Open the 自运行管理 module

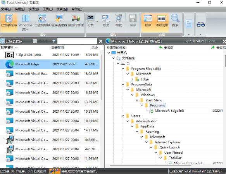(x=76, y=21)
